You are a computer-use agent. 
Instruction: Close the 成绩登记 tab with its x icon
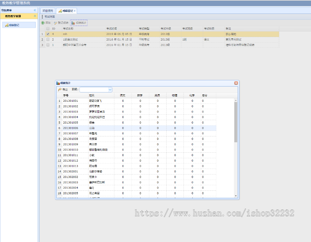(75, 11)
